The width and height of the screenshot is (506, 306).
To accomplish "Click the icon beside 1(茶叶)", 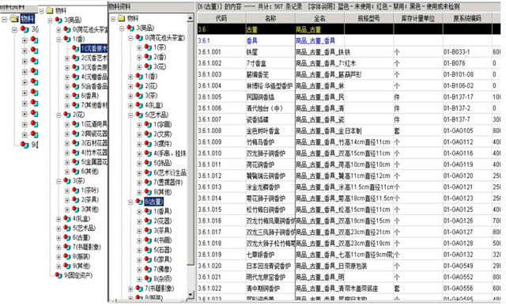I will (75, 191).
